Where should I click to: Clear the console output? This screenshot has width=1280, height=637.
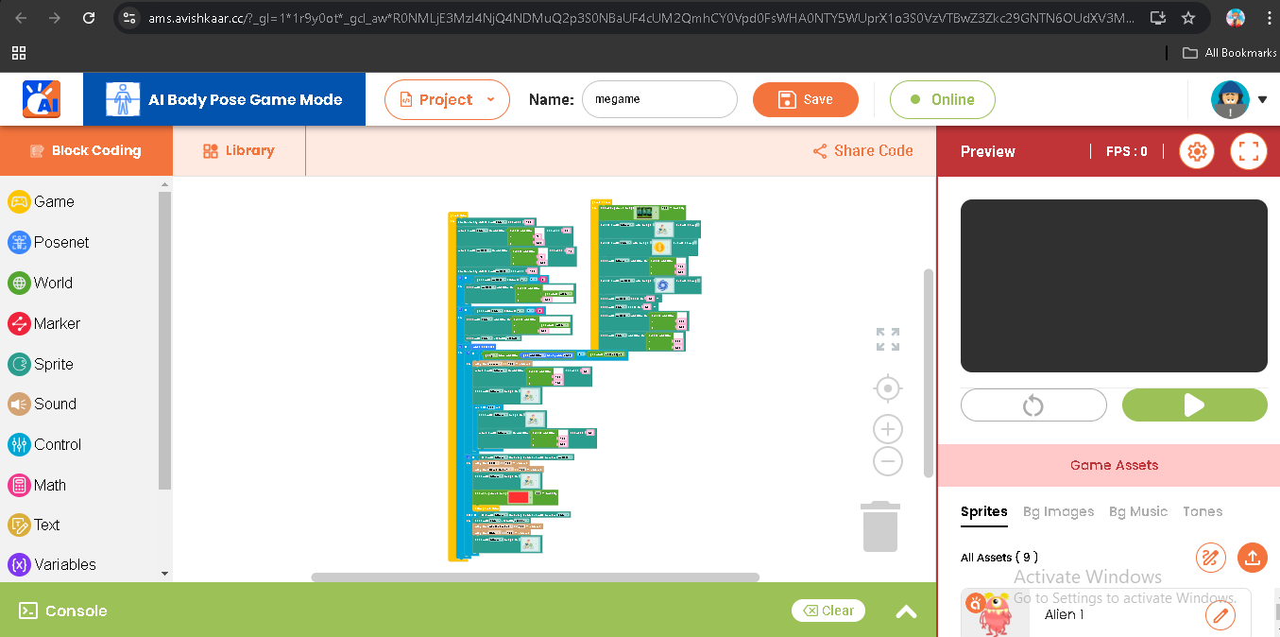tap(828, 611)
